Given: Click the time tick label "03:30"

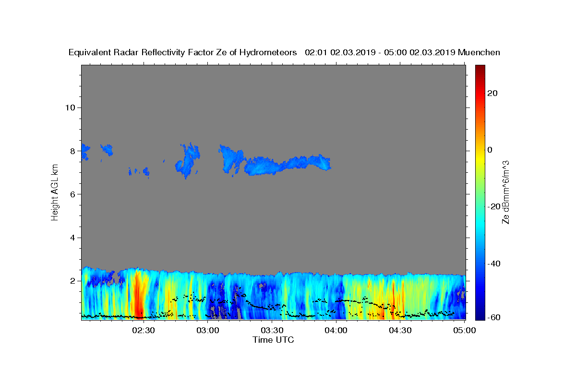Looking at the screenshot, I should click(272, 330).
